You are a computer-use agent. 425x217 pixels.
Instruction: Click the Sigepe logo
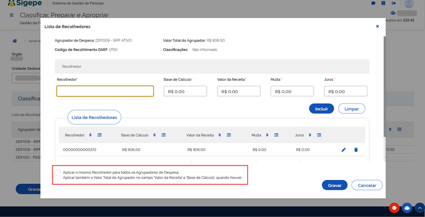[x=25, y=3]
